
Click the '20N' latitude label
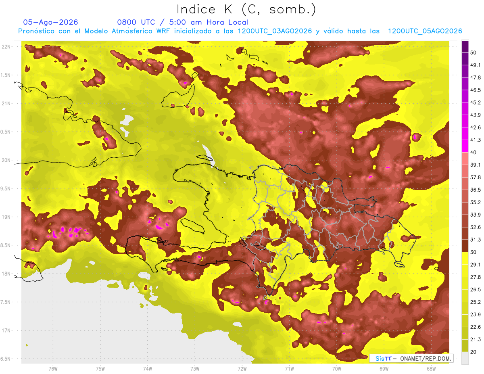(6, 160)
